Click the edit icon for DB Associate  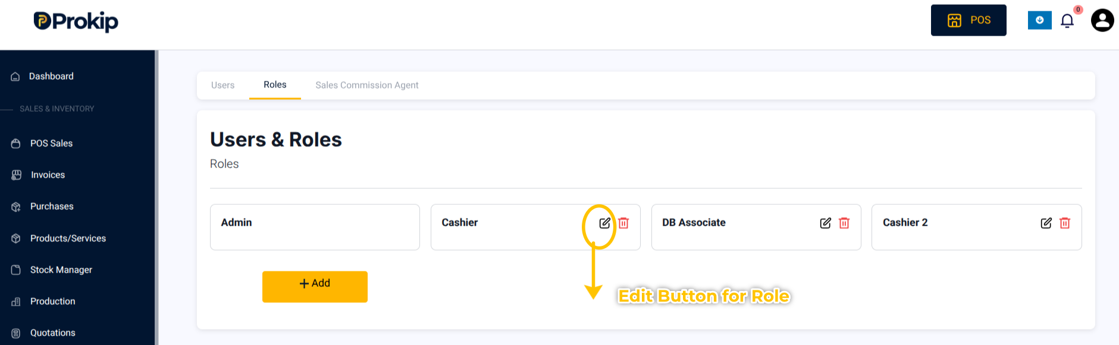click(826, 223)
